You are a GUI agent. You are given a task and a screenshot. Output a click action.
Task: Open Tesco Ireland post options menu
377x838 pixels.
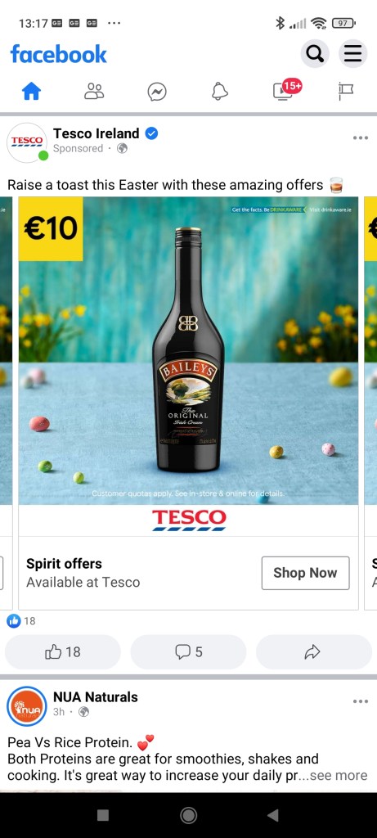(x=361, y=138)
